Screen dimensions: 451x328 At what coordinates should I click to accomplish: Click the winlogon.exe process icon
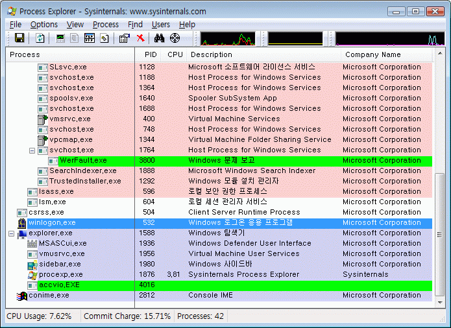(22, 223)
